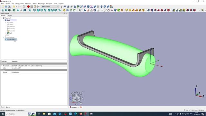Create a new document with the New icon
Viewport: 206px width, 116px height.
(3, 6)
